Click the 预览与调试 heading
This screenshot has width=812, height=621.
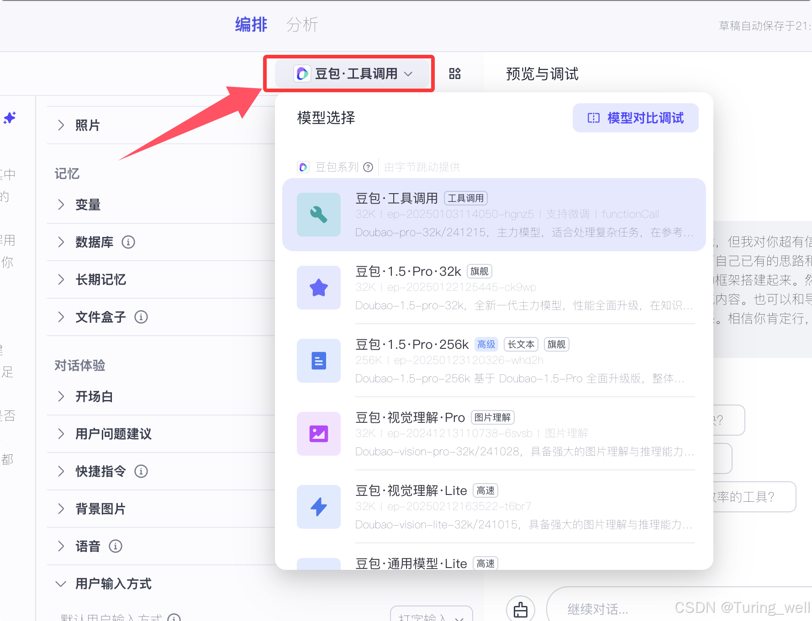point(542,74)
